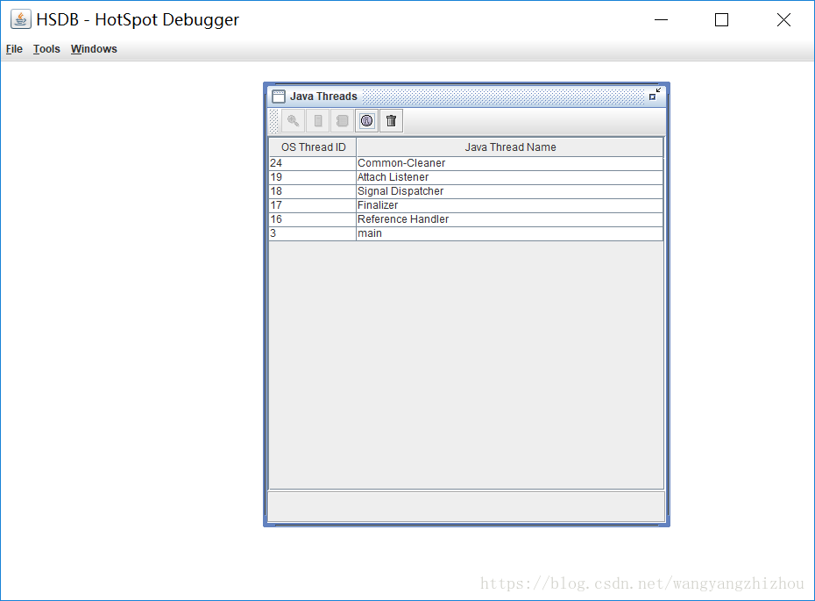The height and width of the screenshot is (601, 815).
Task: Maximize the HSDB main window
Action: pyautogui.click(x=721, y=20)
